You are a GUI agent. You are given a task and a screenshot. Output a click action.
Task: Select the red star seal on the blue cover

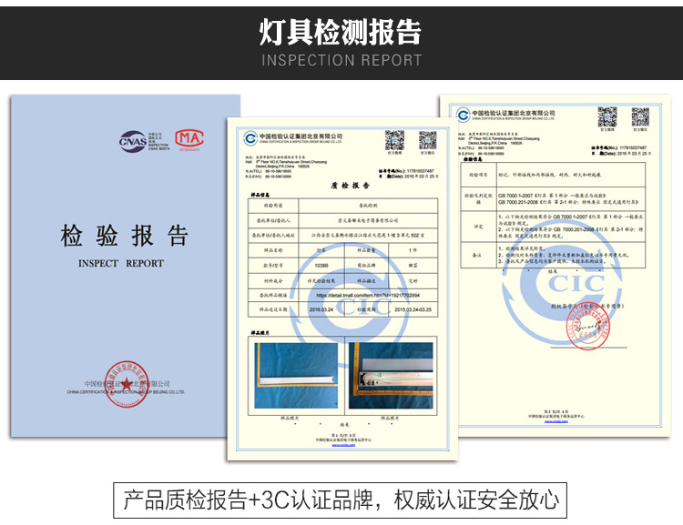127,384
